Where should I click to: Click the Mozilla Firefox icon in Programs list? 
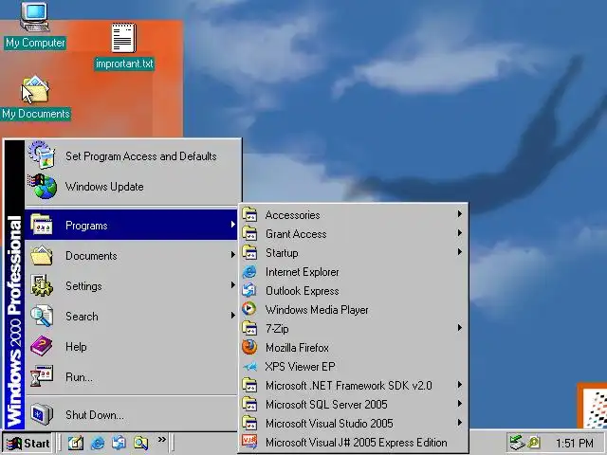pos(249,348)
